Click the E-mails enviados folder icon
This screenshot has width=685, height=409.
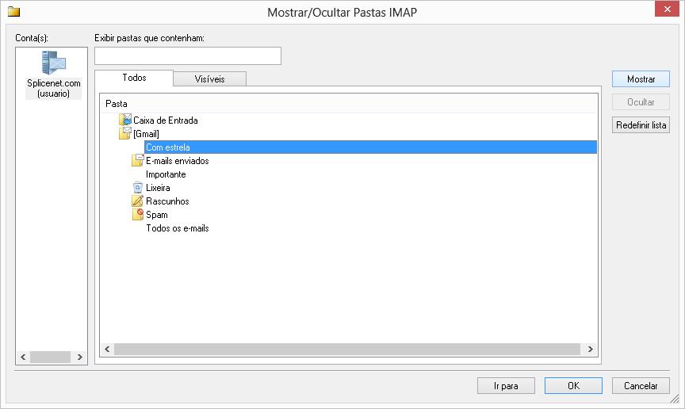pyautogui.click(x=138, y=160)
